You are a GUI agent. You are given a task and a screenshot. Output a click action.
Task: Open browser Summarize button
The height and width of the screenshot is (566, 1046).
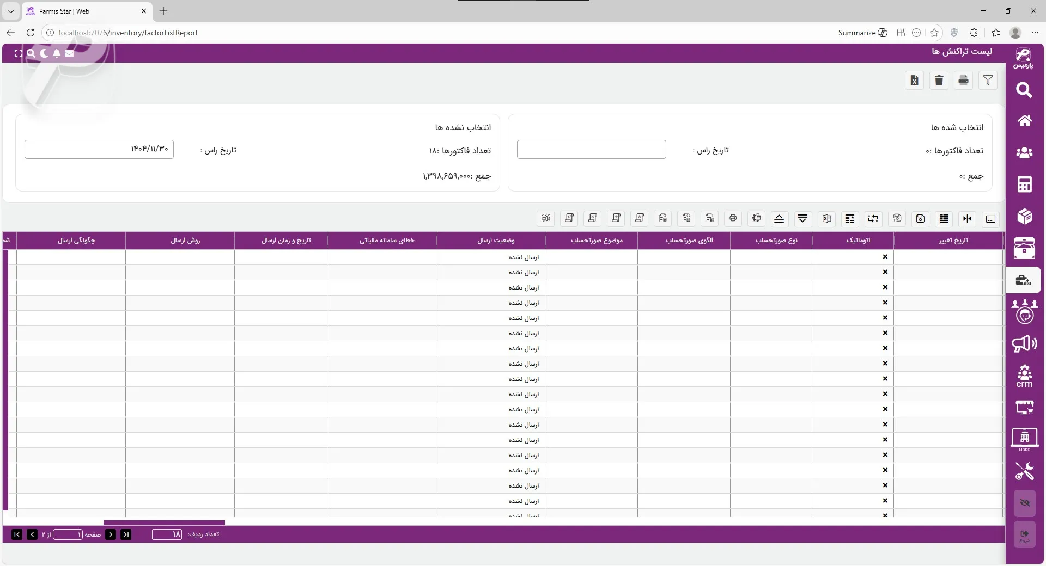tap(862, 33)
